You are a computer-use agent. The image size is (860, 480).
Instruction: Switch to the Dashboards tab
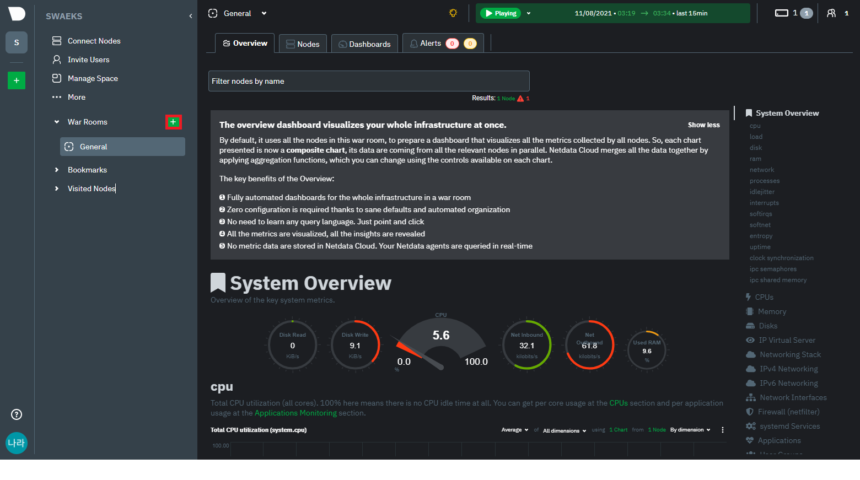[364, 44]
